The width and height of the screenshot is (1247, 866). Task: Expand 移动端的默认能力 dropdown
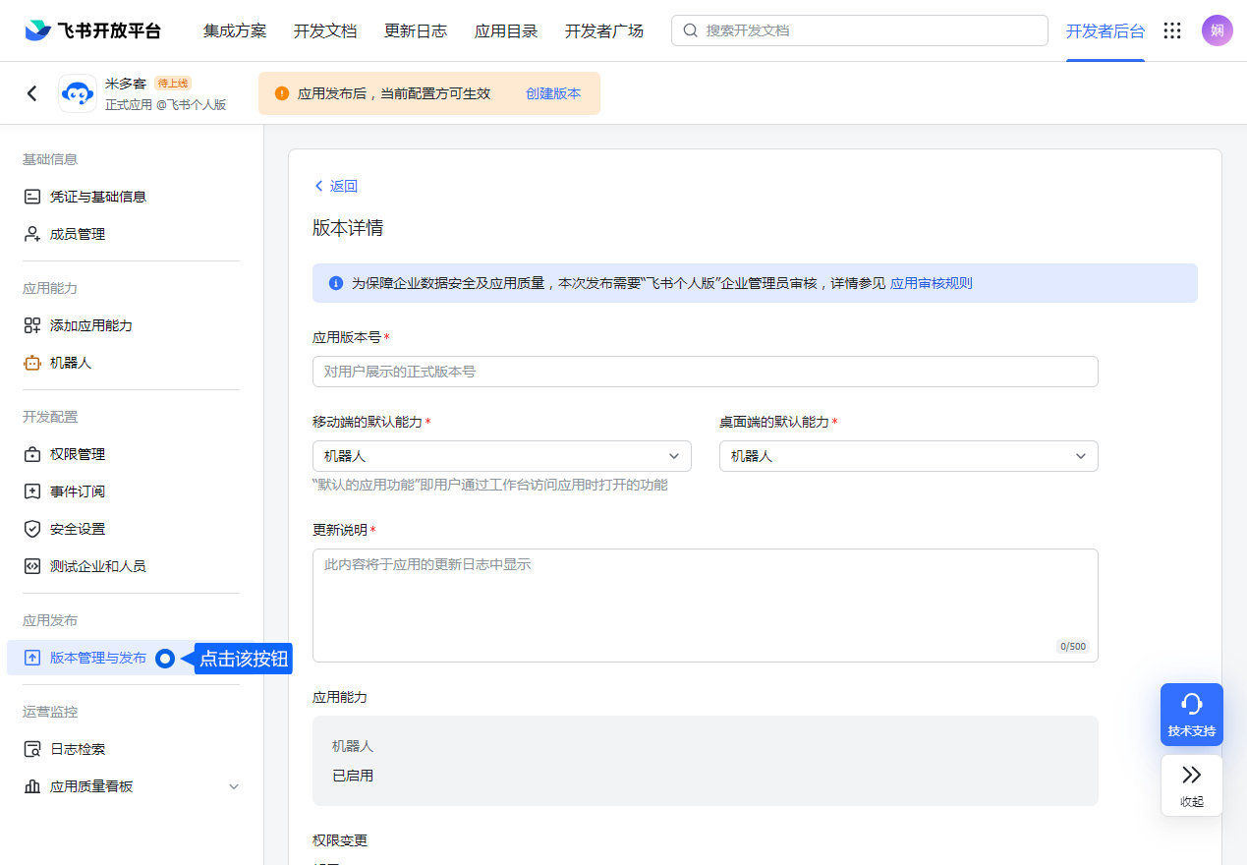[501, 456]
